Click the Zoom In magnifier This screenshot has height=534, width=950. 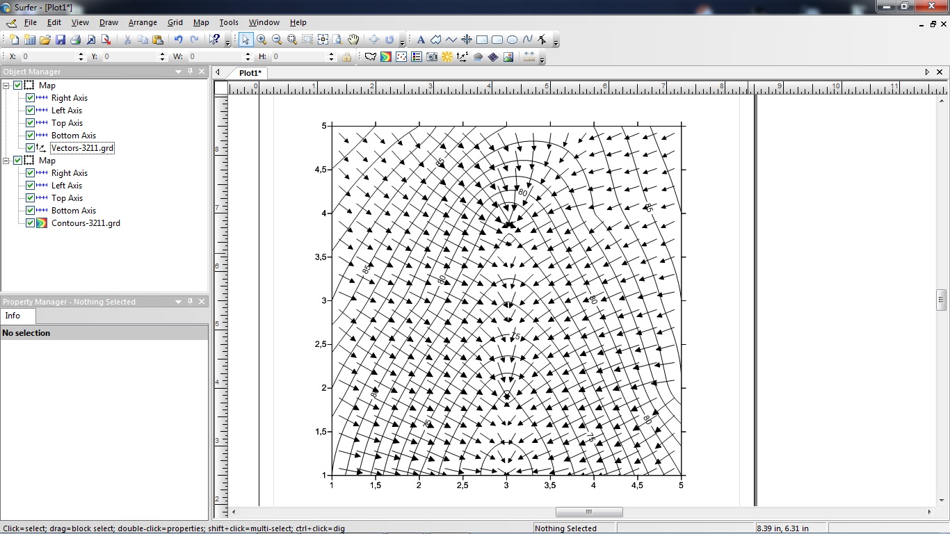tap(261, 40)
